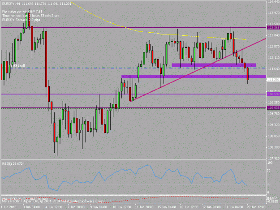Select the horizontal line at 110.592
Viewport: 280px width, 210px height.
point(134,94)
